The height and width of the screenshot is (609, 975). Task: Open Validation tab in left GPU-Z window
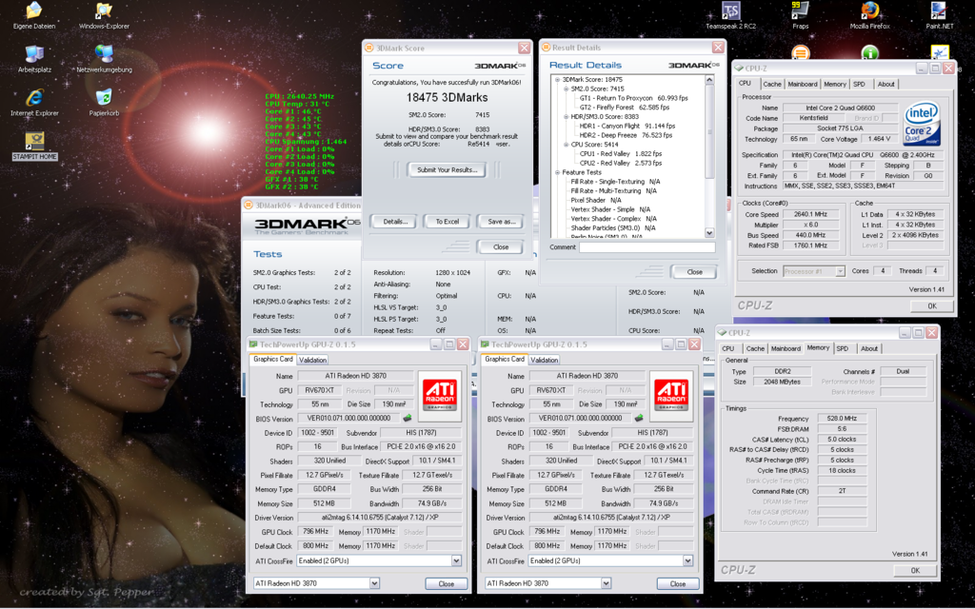[x=312, y=360]
